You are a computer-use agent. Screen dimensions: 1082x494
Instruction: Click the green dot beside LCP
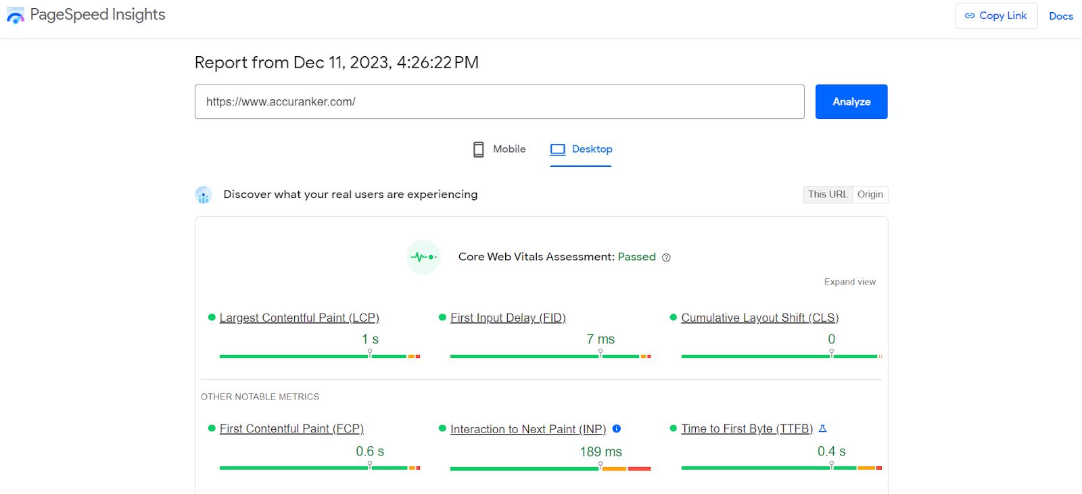[x=212, y=317]
